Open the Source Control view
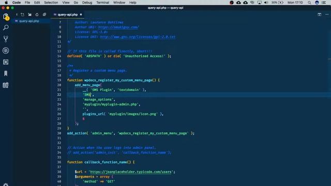Image resolution: width=331 pixels, height=186 pixels. click(x=6, y=39)
